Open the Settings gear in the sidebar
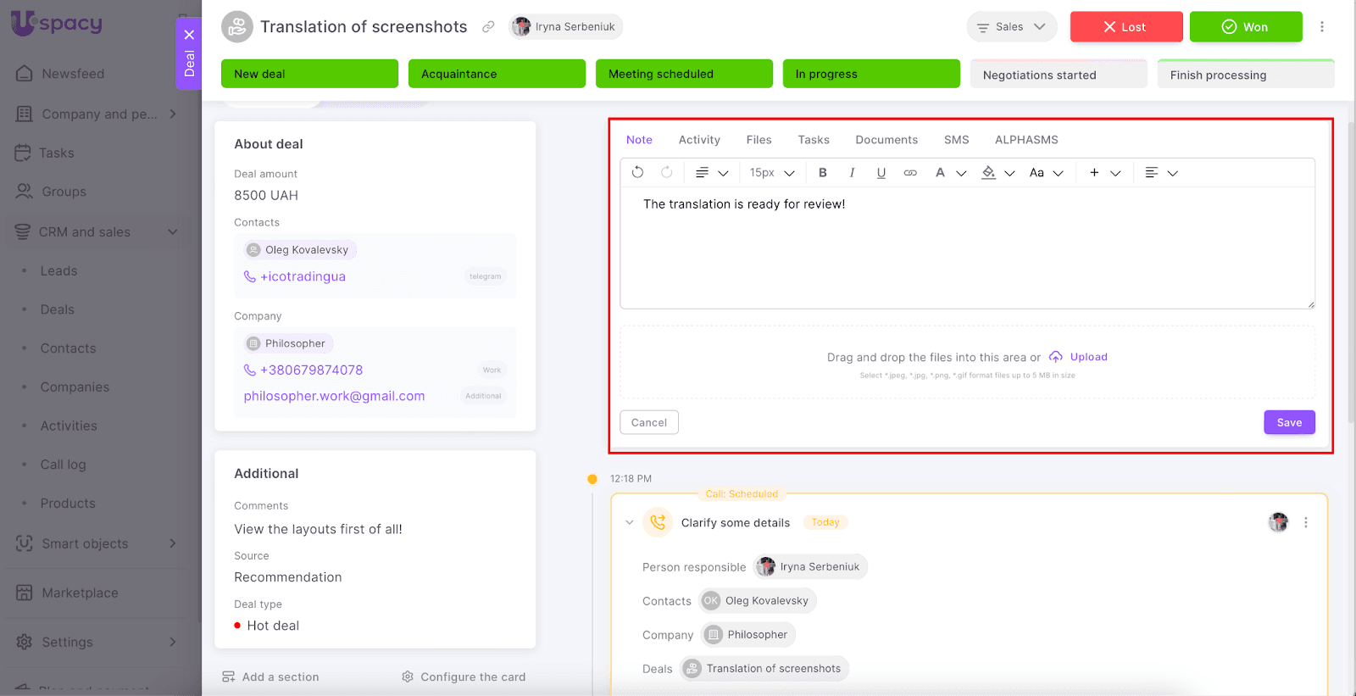Viewport: 1356px width, 696px height. [x=25, y=642]
